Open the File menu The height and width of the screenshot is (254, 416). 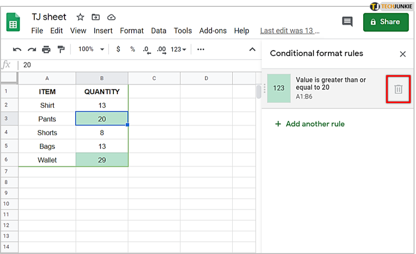pyautogui.click(x=37, y=31)
